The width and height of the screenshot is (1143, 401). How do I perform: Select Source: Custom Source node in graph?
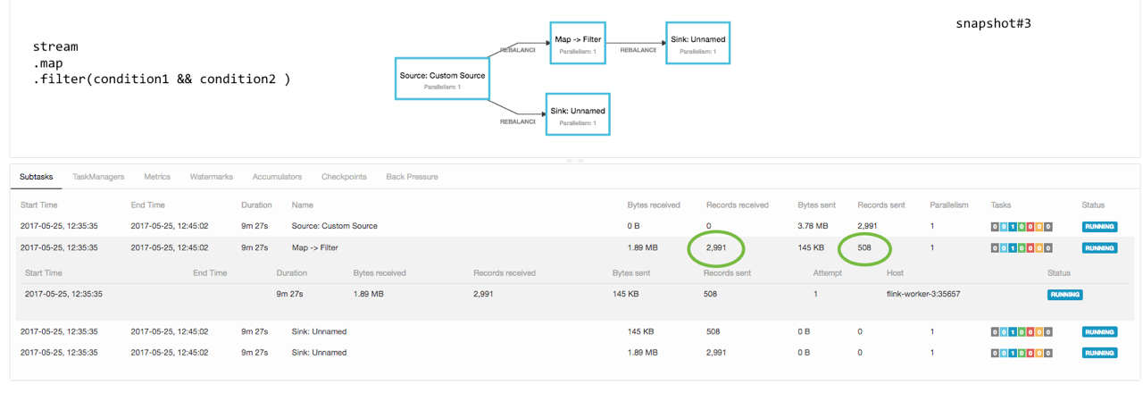[442, 79]
